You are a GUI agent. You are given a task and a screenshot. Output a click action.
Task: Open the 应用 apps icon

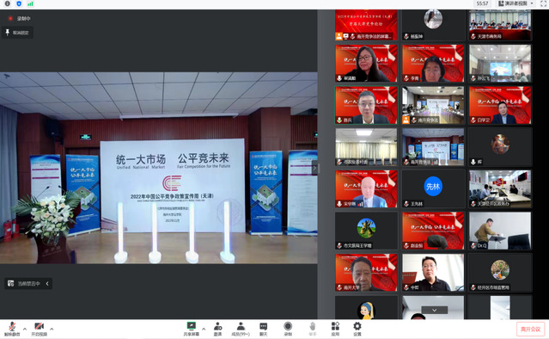335,329
